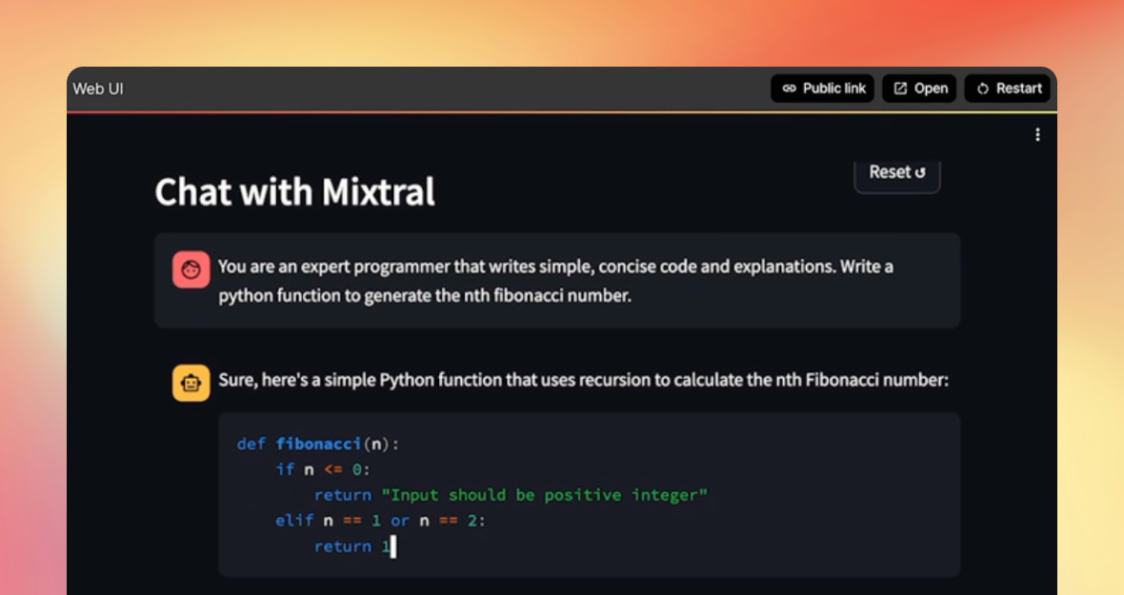Screen dimensions: 1124x595
Task: Click the 'elif n == 1 or n == 2:' line
Action: [x=380, y=521]
